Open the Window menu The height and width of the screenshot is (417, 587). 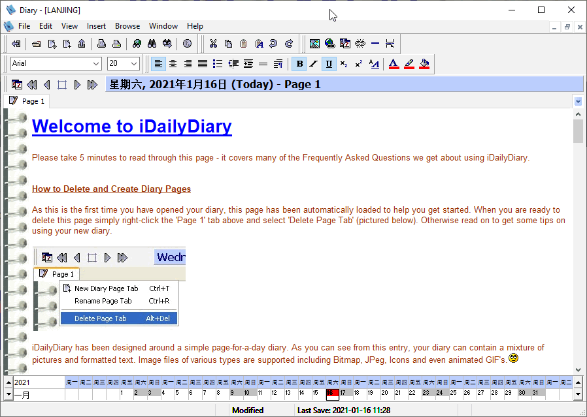click(163, 26)
